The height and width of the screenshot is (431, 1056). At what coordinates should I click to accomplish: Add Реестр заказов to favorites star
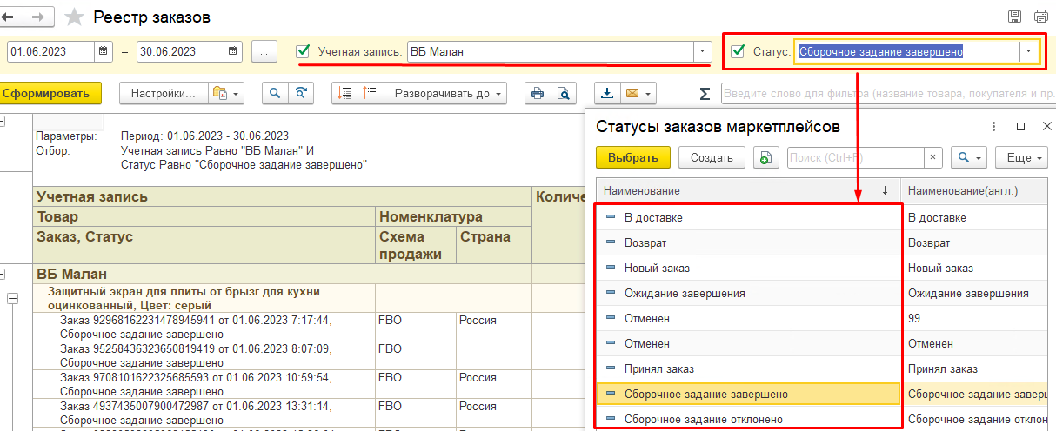pos(76,17)
